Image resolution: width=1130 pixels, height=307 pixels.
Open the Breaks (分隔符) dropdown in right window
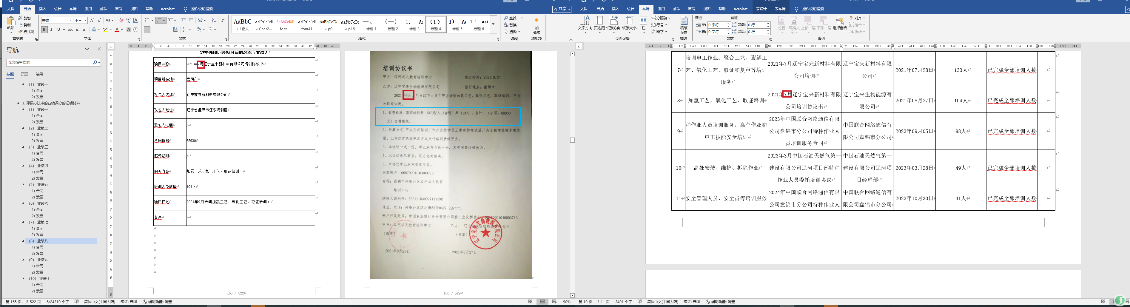661,18
